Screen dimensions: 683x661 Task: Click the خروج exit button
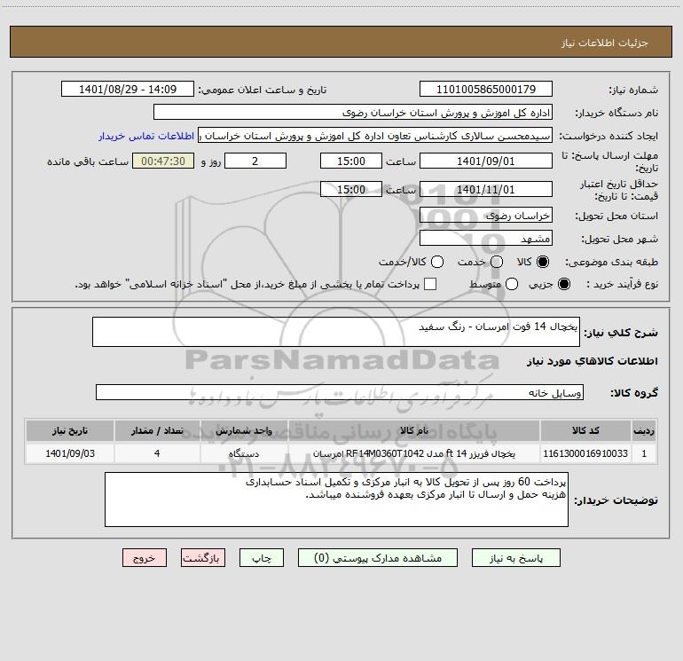pos(145,558)
